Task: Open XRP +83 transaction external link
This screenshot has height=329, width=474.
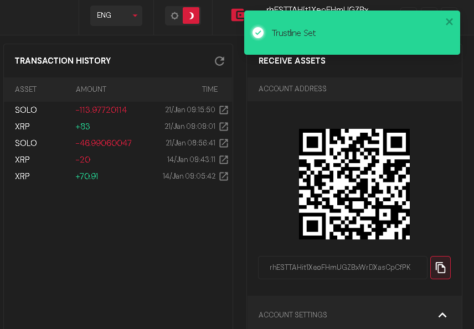Action: tap(224, 127)
